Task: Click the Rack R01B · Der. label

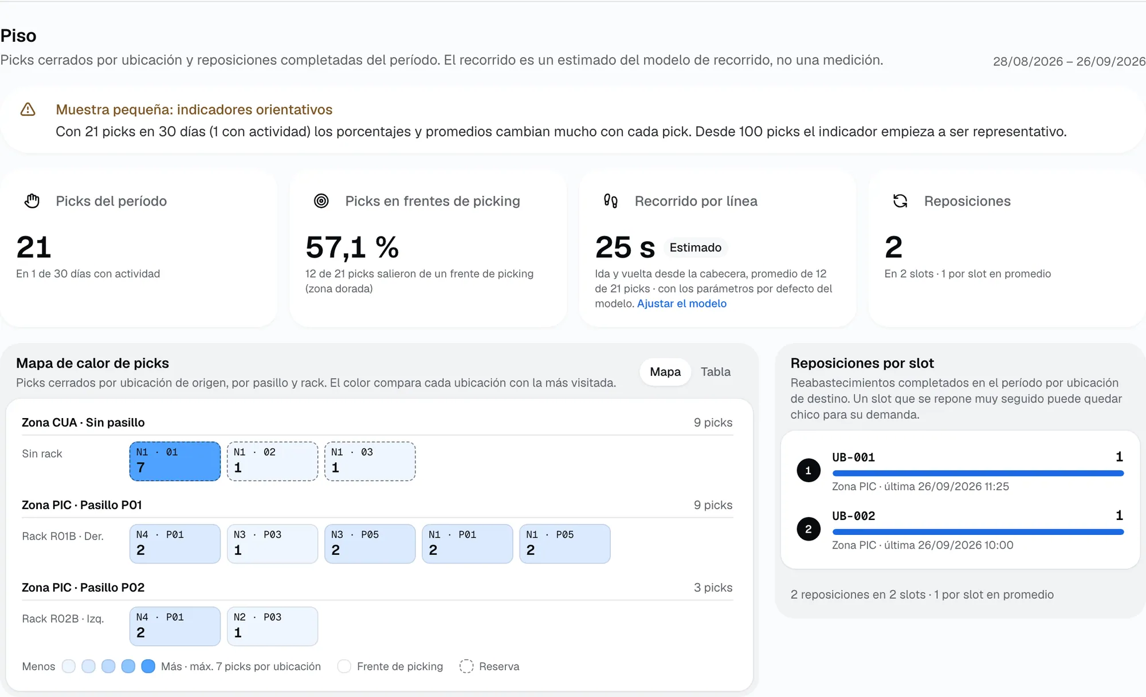Action: tap(62, 537)
